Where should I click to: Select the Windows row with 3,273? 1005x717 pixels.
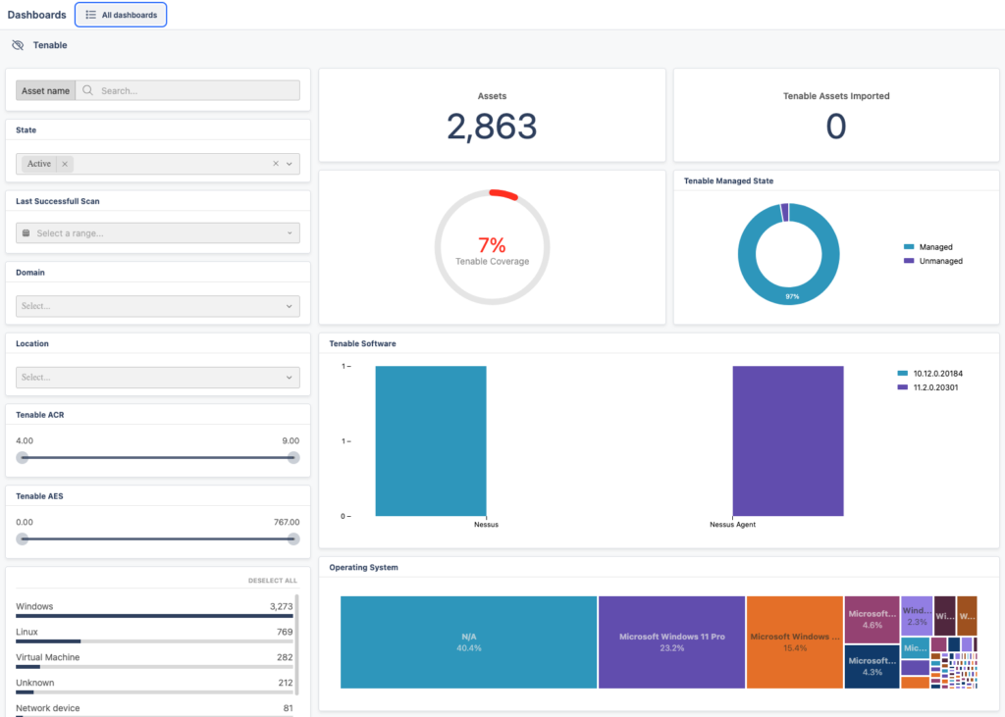pyautogui.click(x=154, y=609)
